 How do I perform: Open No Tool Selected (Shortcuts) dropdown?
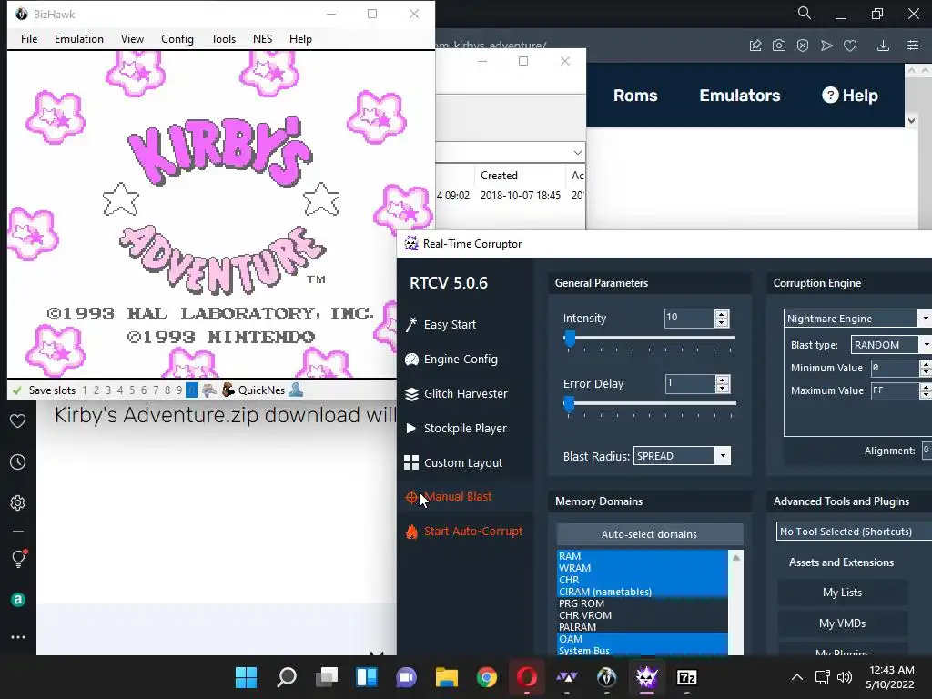click(x=854, y=532)
